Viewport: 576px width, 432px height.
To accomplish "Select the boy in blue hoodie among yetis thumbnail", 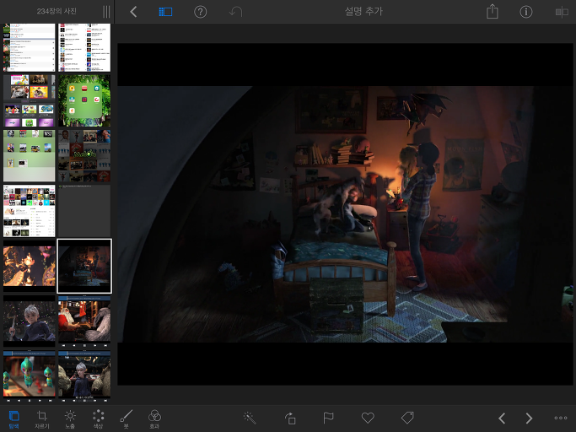I will click(84, 375).
